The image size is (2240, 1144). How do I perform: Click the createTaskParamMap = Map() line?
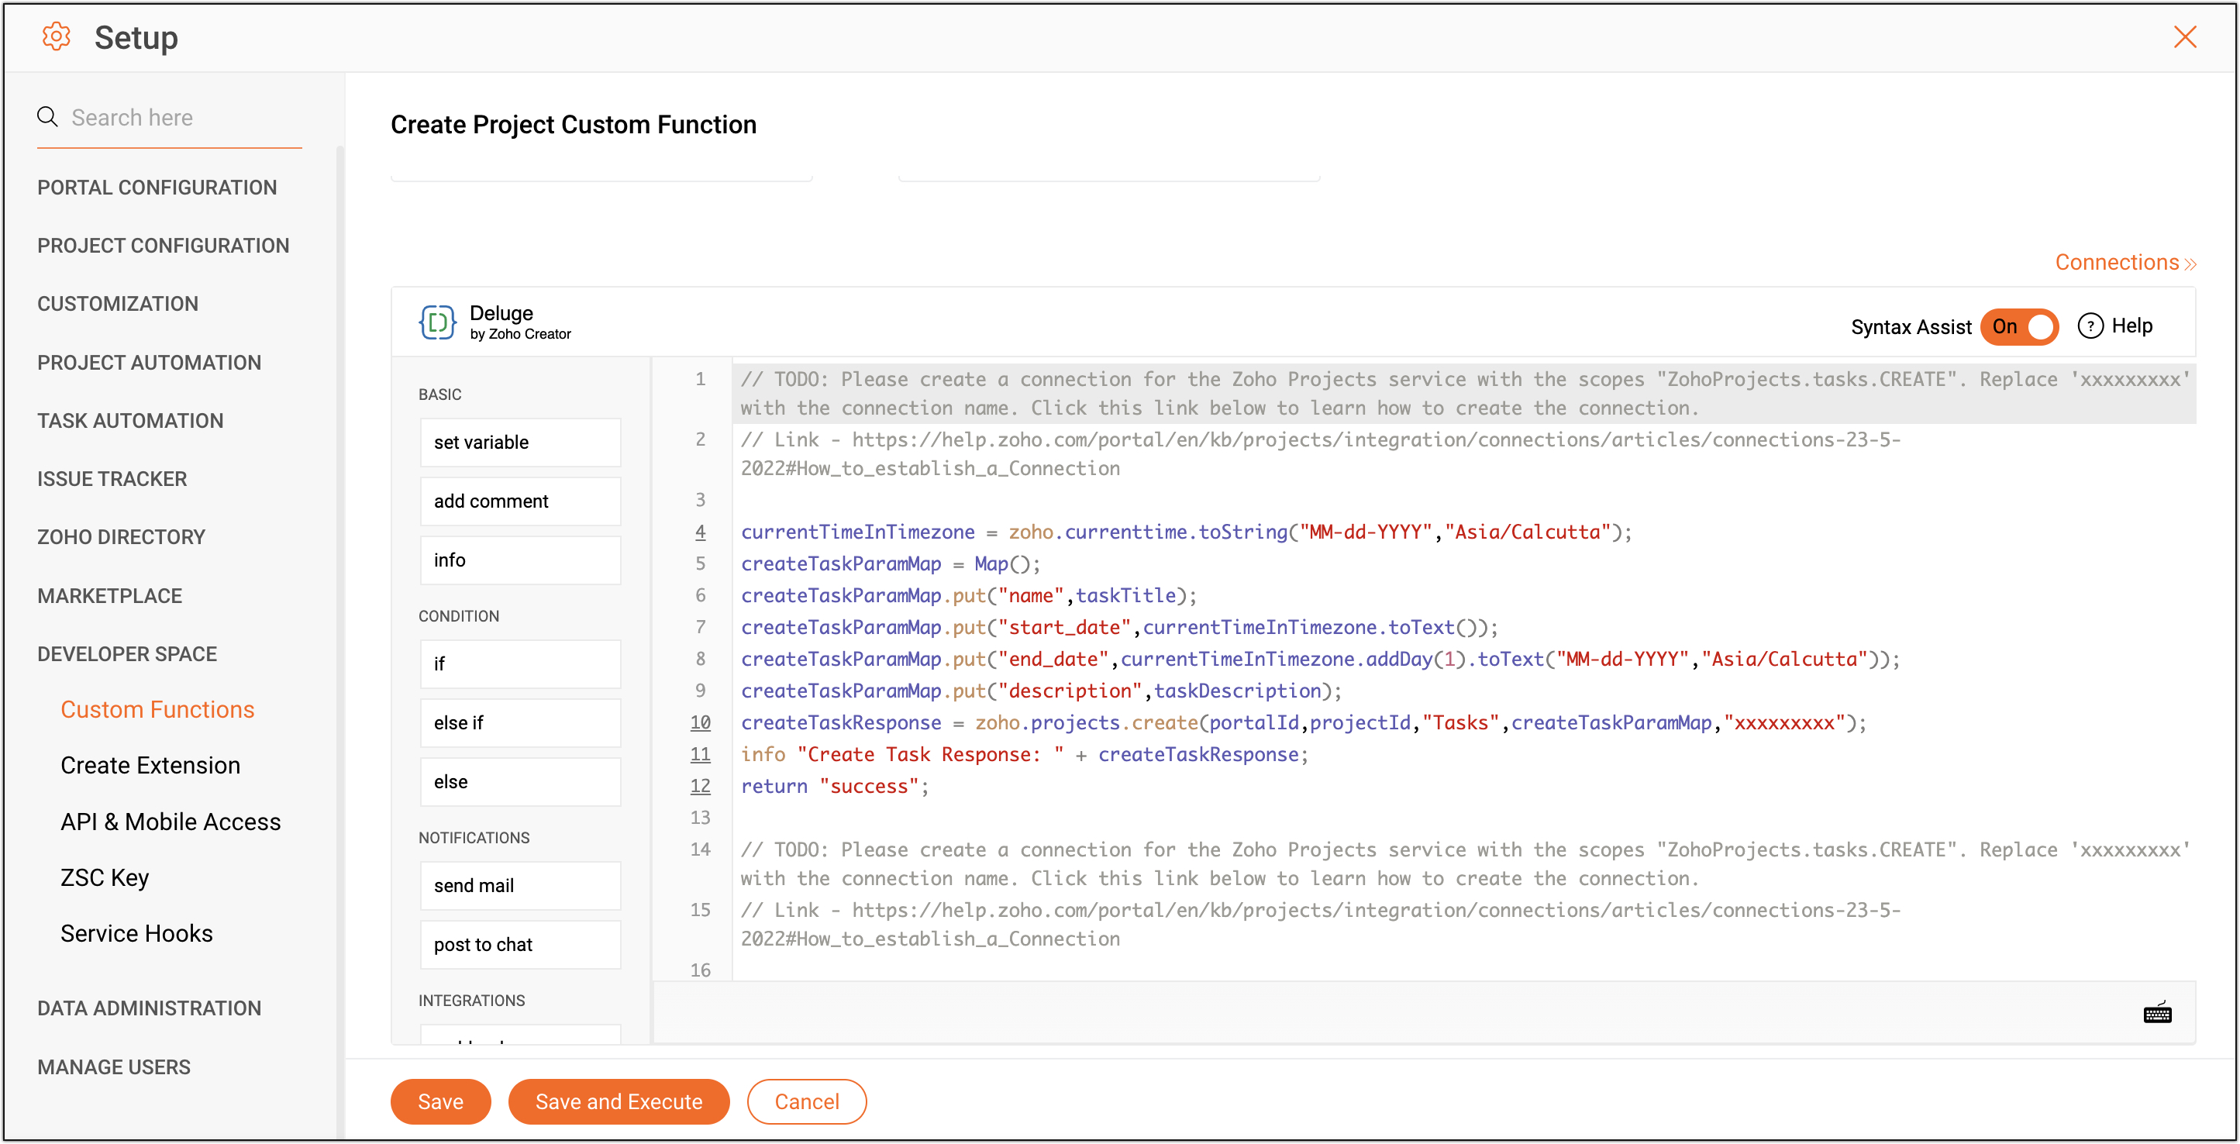[x=891, y=563]
